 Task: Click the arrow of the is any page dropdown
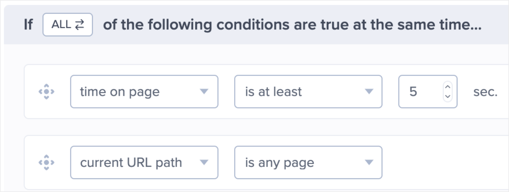click(x=369, y=163)
